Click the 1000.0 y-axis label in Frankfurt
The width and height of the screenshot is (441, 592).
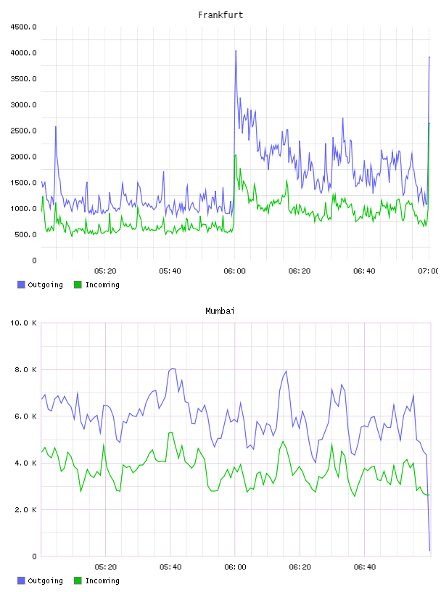tap(23, 209)
